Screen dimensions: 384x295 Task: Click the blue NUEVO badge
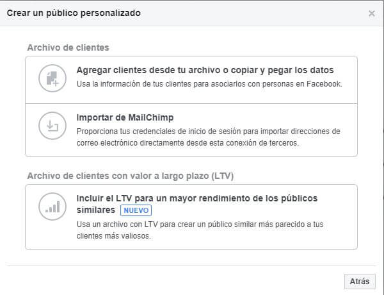click(137, 210)
